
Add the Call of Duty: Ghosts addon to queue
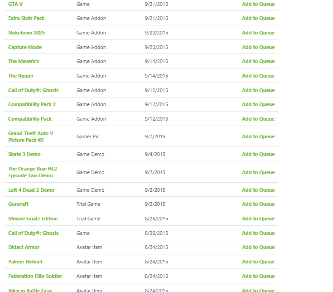pyautogui.click(x=258, y=90)
